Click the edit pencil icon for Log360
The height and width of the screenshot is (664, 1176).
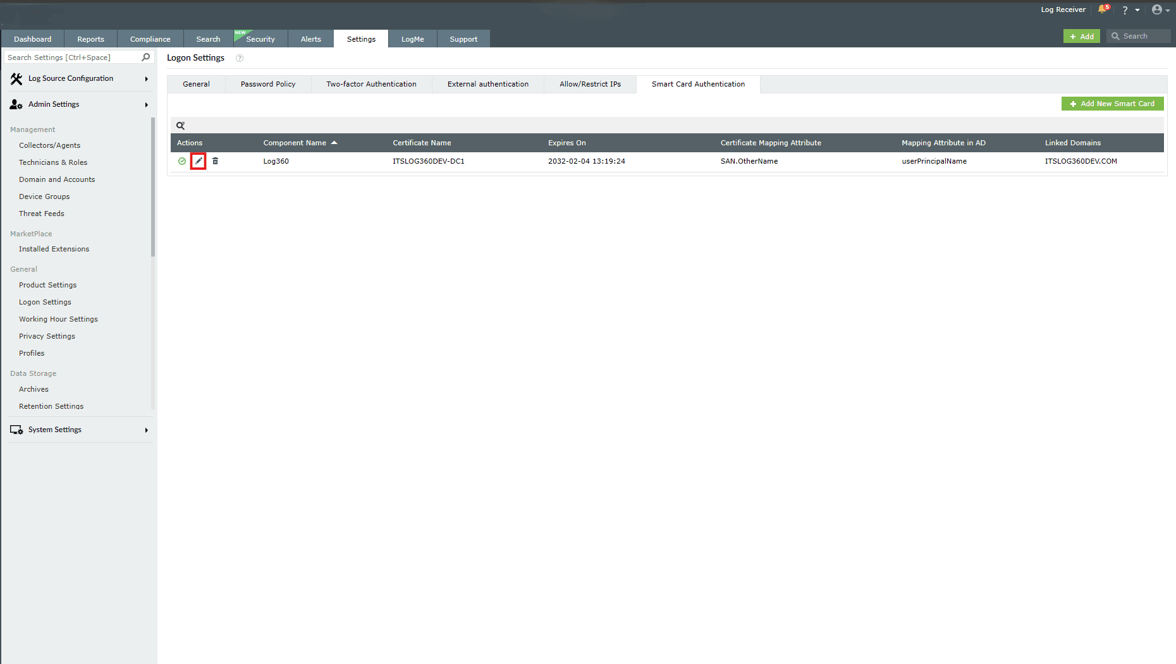pos(199,161)
